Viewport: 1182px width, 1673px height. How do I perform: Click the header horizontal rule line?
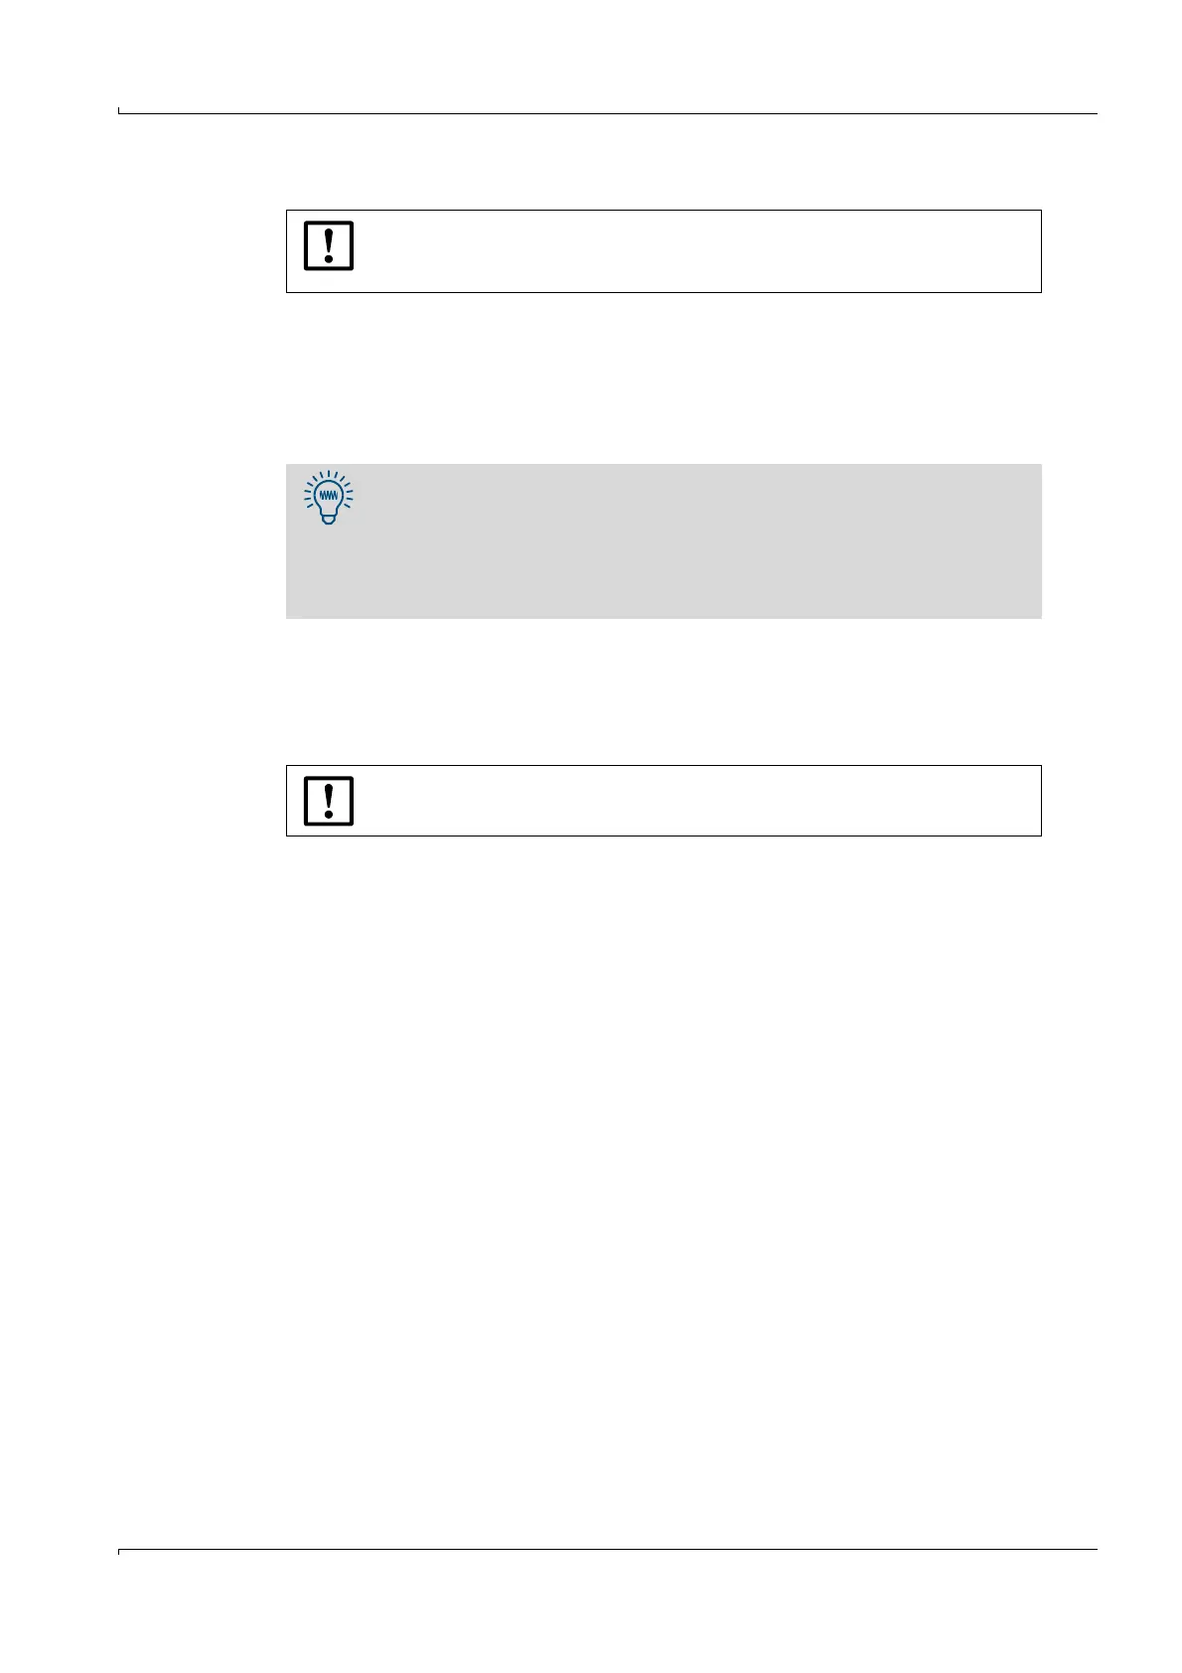(608, 113)
